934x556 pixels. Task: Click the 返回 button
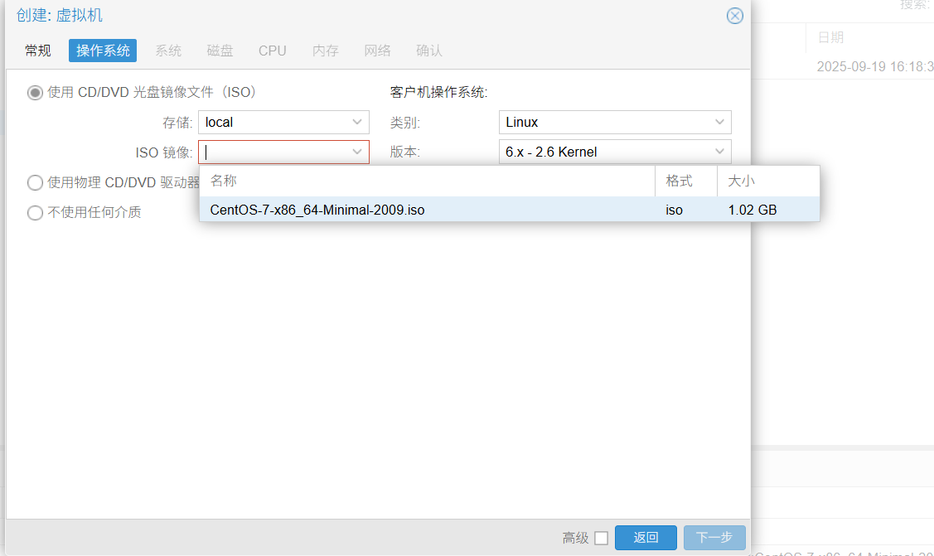[646, 538]
